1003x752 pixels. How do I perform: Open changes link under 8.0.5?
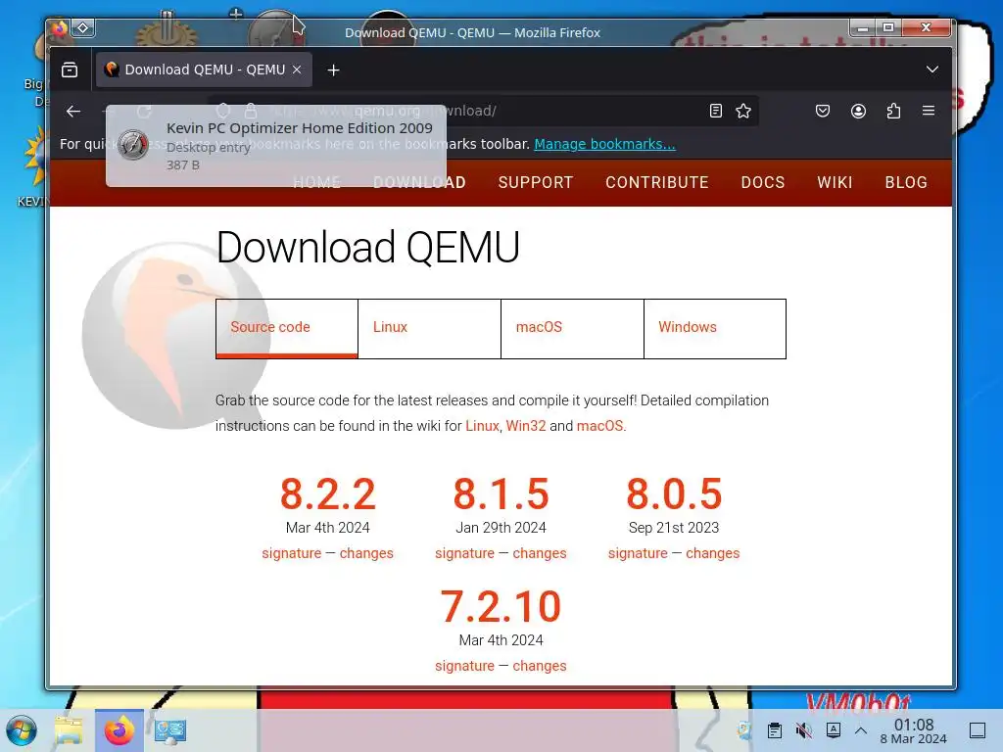click(713, 553)
